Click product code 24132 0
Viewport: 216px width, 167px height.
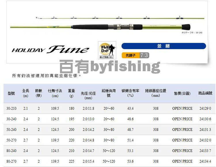click(x=205, y=140)
